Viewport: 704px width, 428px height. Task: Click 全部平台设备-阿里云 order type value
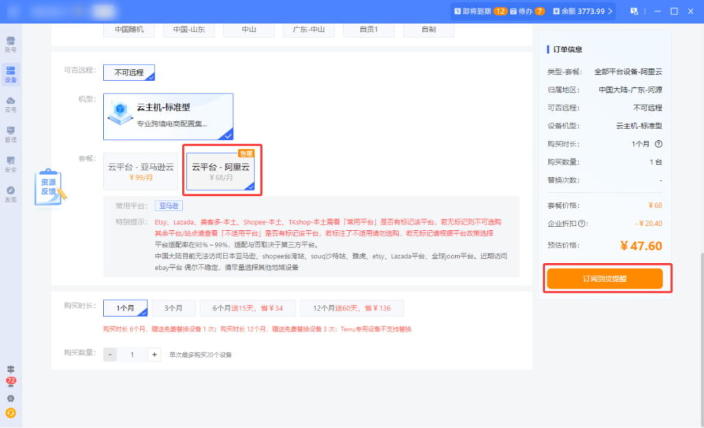pyautogui.click(x=628, y=71)
